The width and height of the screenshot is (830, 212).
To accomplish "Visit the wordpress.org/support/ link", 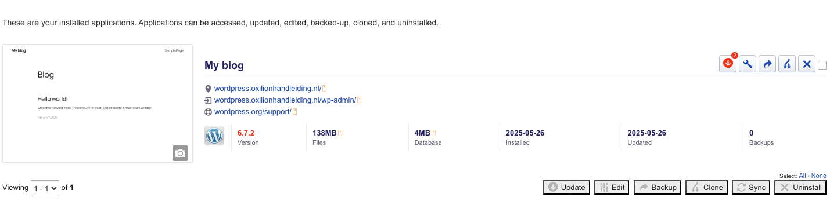I will (x=252, y=111).
